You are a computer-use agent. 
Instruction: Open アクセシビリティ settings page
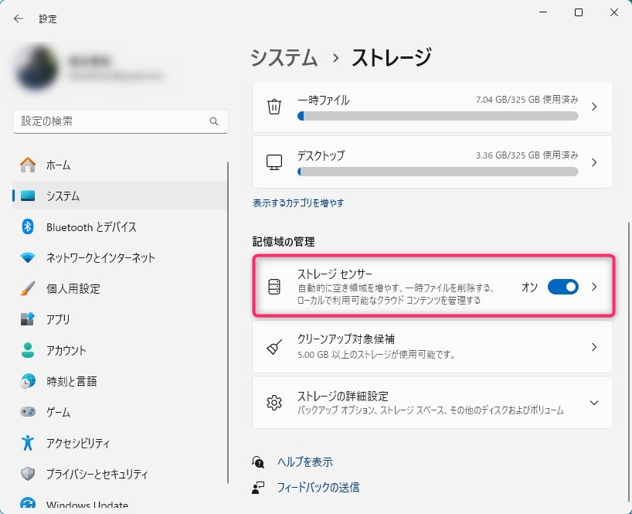[77, 443]
